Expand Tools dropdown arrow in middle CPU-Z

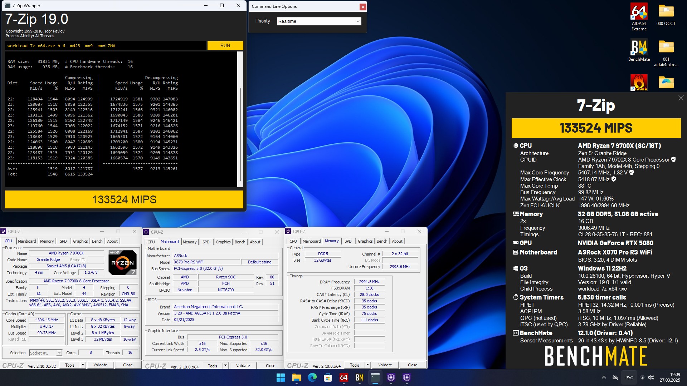(225, 366)
